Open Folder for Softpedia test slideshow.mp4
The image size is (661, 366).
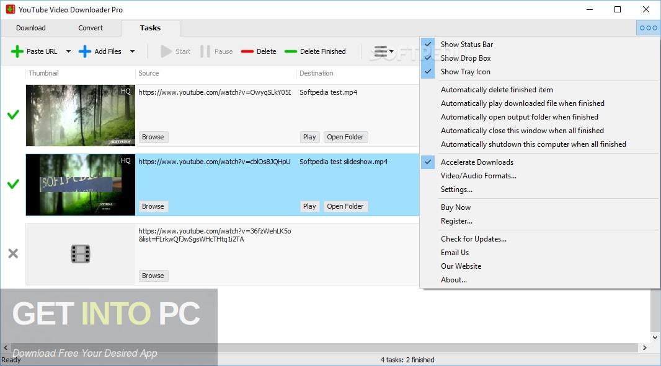click(x=345, y=206)
